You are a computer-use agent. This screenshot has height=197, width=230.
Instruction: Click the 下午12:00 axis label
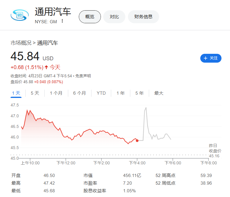66,163
